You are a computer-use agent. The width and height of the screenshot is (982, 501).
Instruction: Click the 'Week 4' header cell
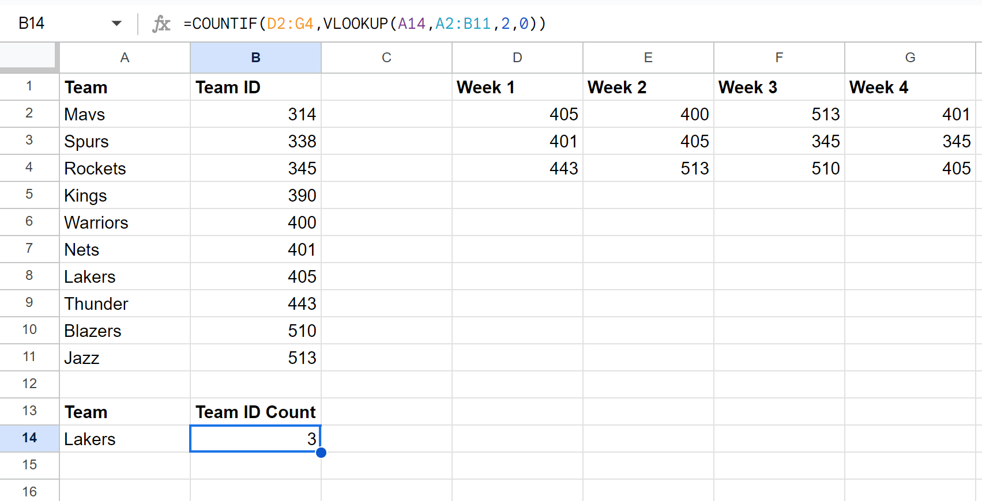[910, 87]
